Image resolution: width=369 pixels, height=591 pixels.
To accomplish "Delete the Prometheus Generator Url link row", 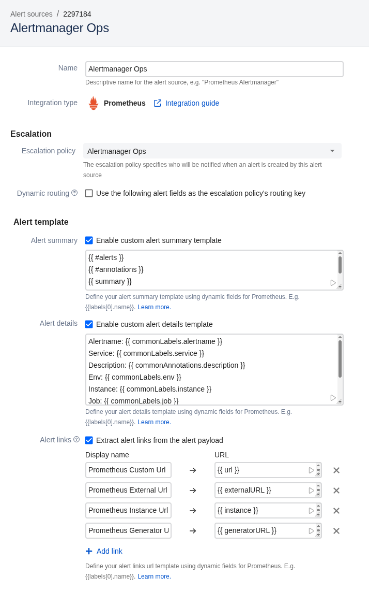I will [x=336, y=531].
